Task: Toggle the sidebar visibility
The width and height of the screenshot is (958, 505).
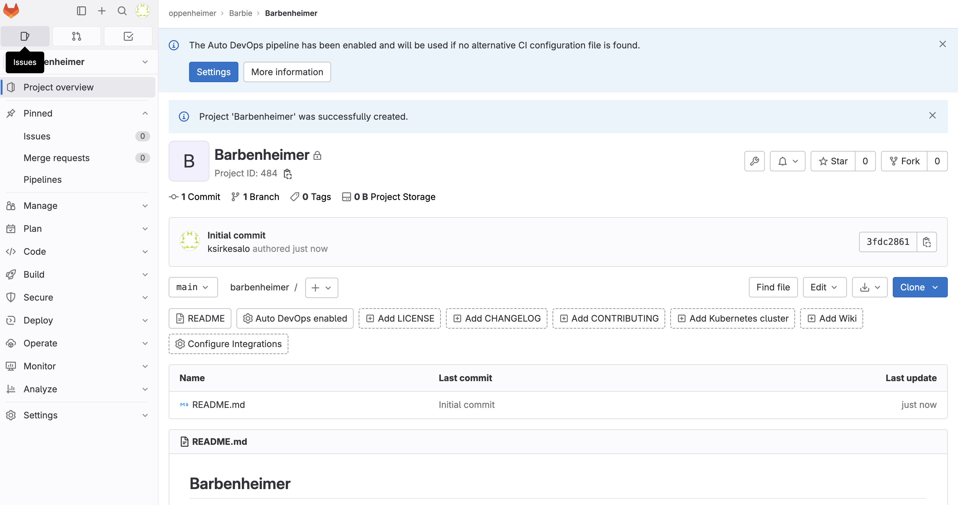Action: coord(81,11)
